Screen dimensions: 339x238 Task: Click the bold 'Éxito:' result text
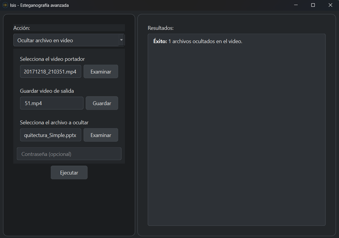[160, 41]
